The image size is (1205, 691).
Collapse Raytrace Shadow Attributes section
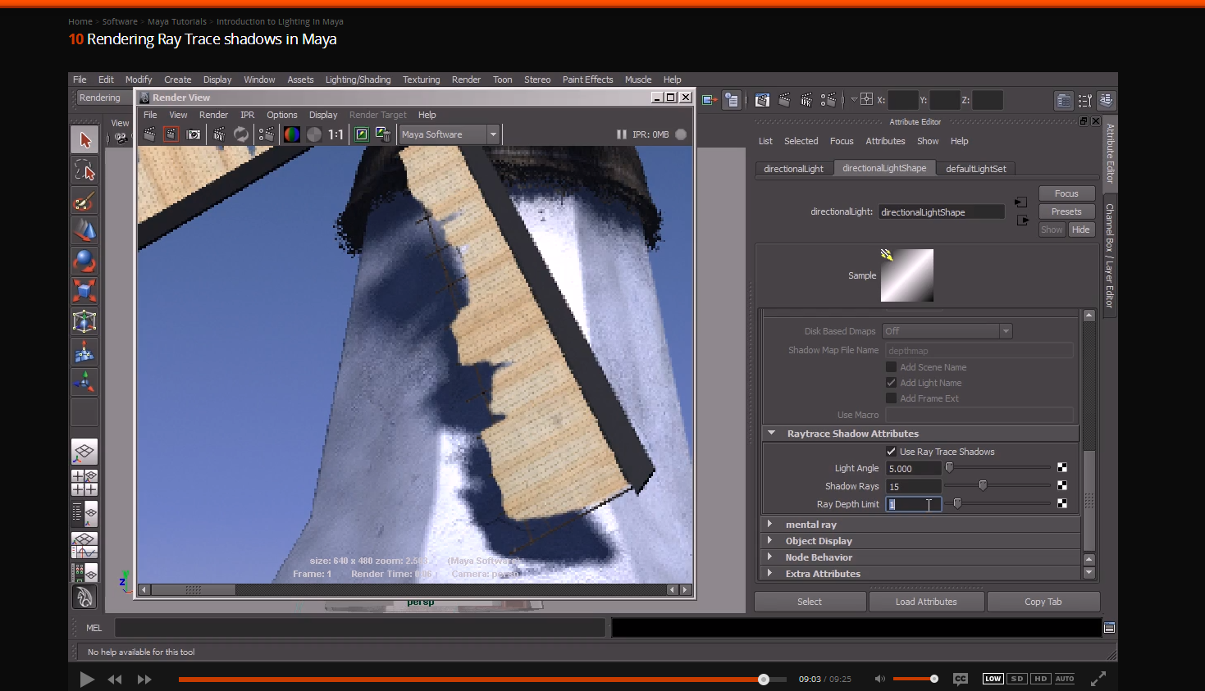tap(771, 433)
